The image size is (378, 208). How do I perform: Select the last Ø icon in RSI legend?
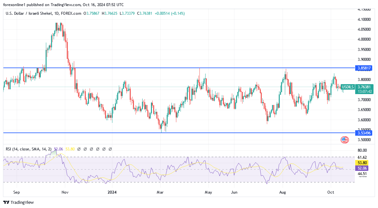pos(110,149)
